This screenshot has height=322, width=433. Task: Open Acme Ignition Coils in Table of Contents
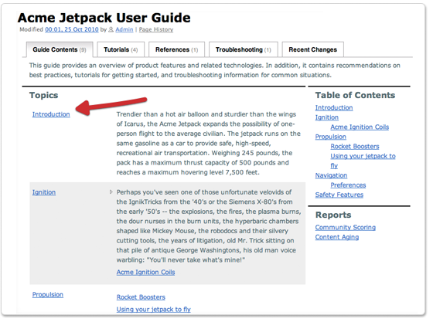coord(360,127)
